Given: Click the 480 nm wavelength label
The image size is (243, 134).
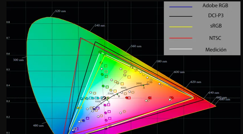Looking at the screenshot, I should coord(38,126).
